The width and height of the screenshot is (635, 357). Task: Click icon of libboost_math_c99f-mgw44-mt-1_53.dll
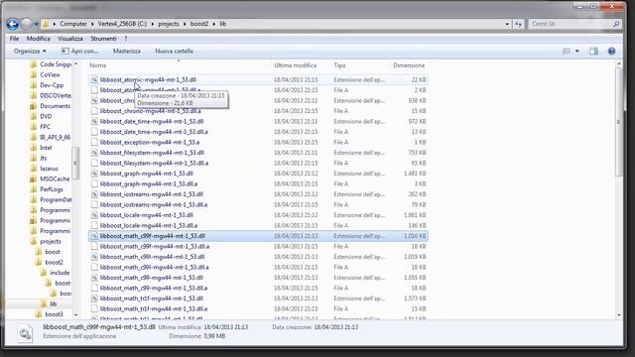click(x=94, y=236)
